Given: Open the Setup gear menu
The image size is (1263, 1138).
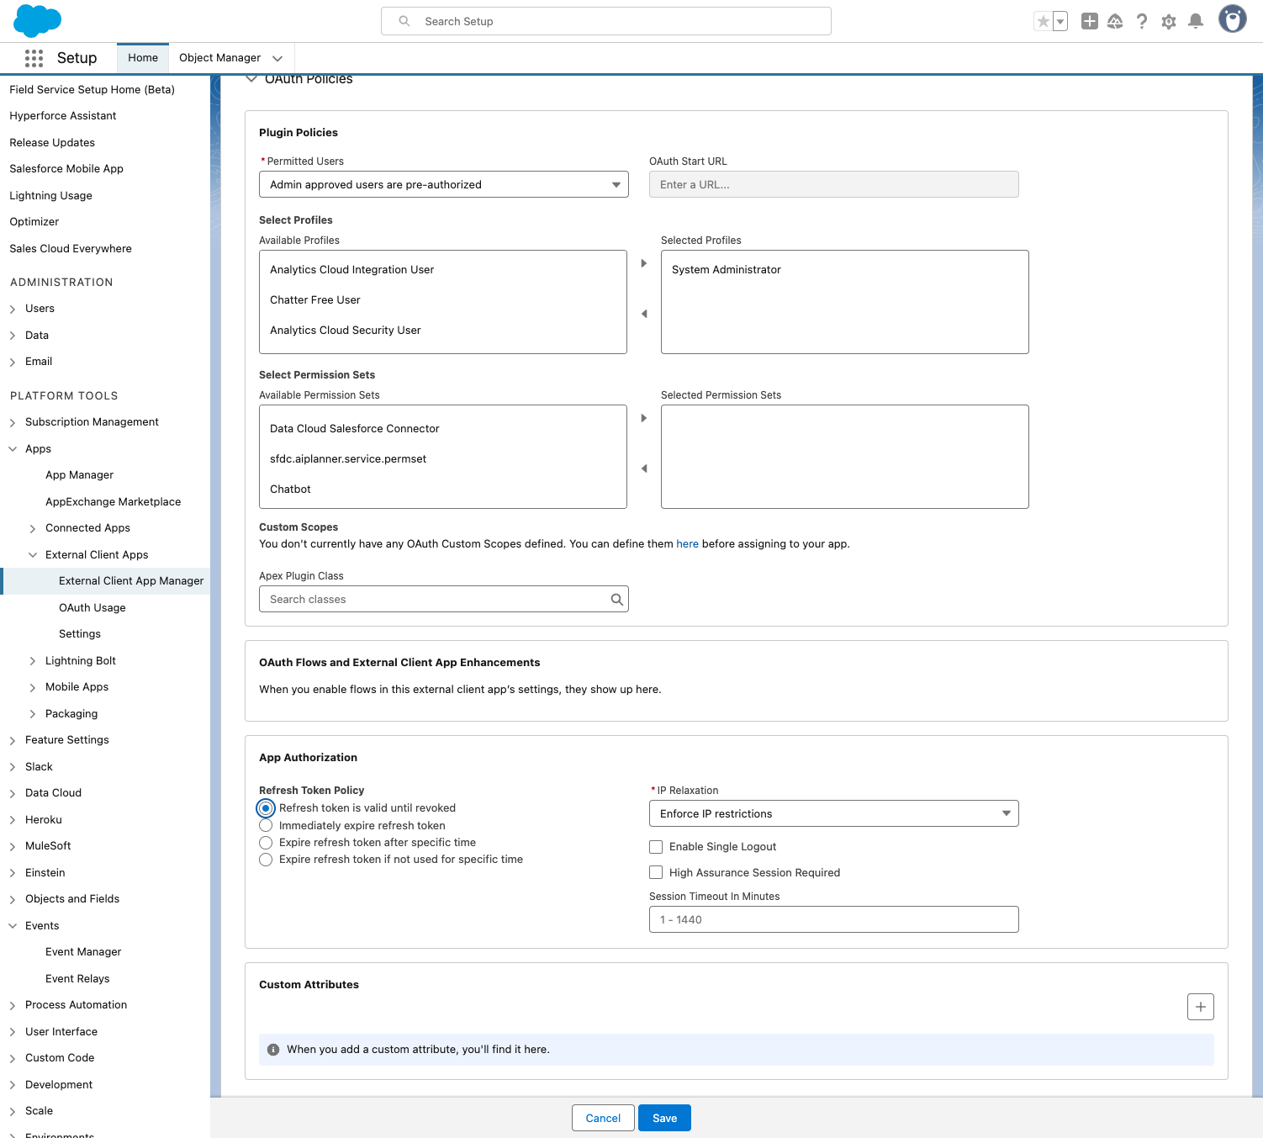Looking at the screenshot, I should 1168,21.
